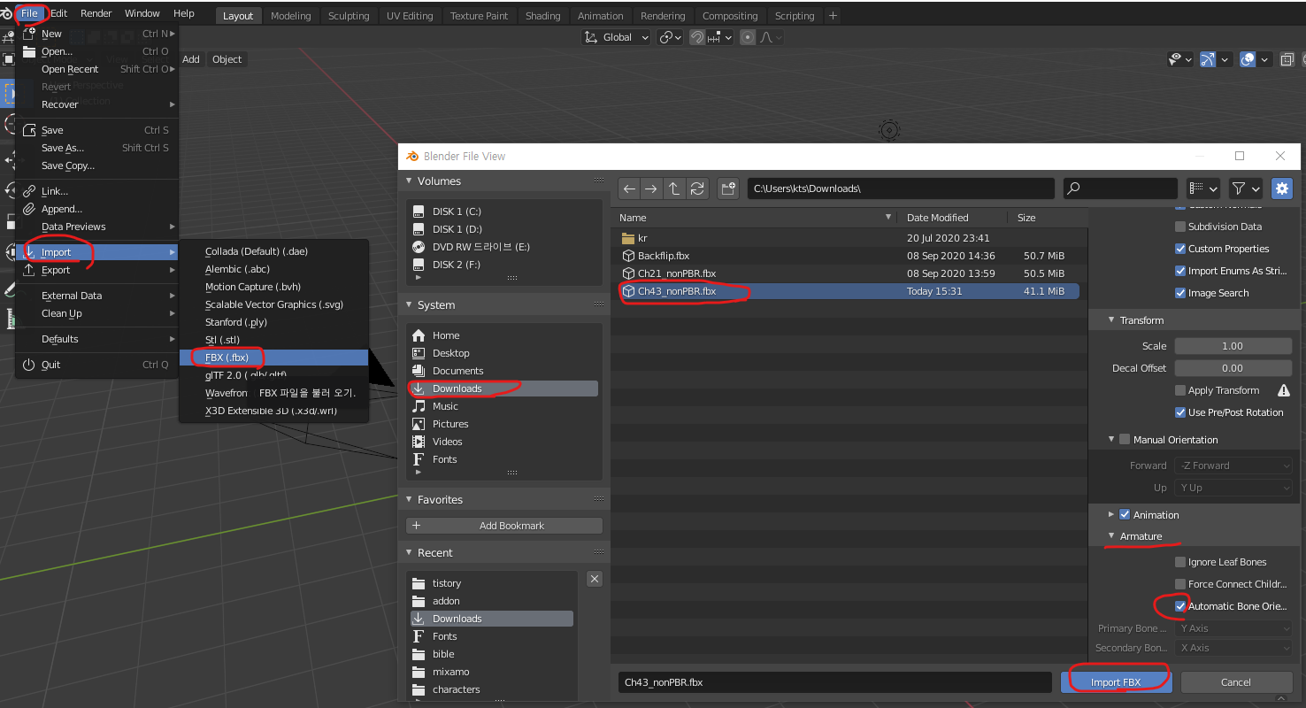Click the kr folder icon
Image resolution: width=1306 pixels, height=708 pixels.
pyautogui.click(x=628, y=238)
